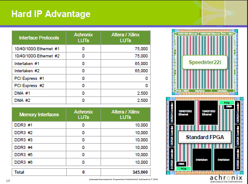
Task: Click the decorative image in the header banner
Action: [224, 13]
